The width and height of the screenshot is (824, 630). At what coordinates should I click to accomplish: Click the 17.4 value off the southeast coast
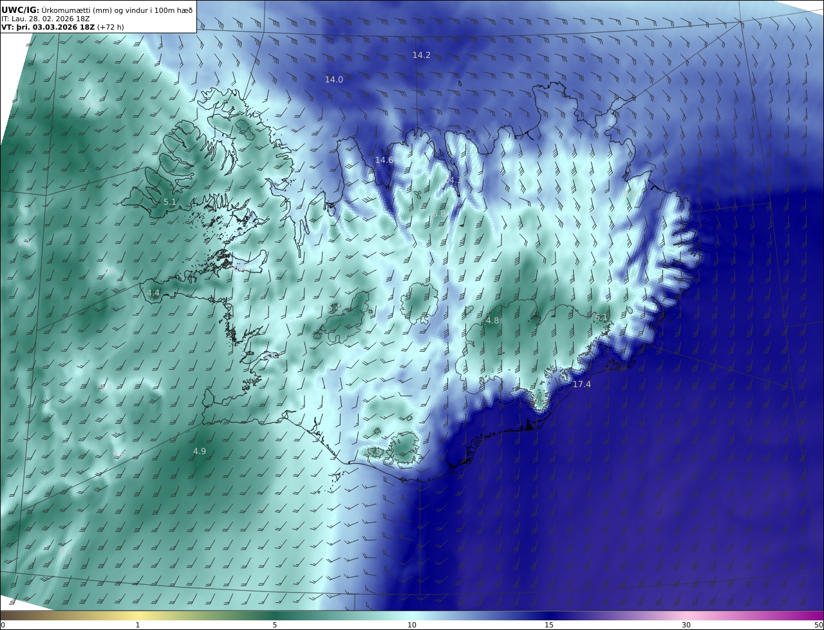(x=581, y=385)
